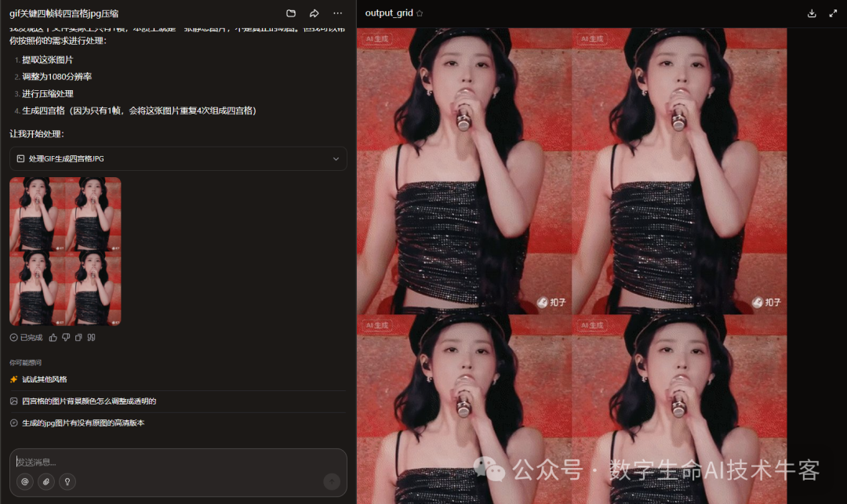Select suggestion 试试其他风格
The width and height of the screenshot is (847, 504).
[x=44, y=379]
